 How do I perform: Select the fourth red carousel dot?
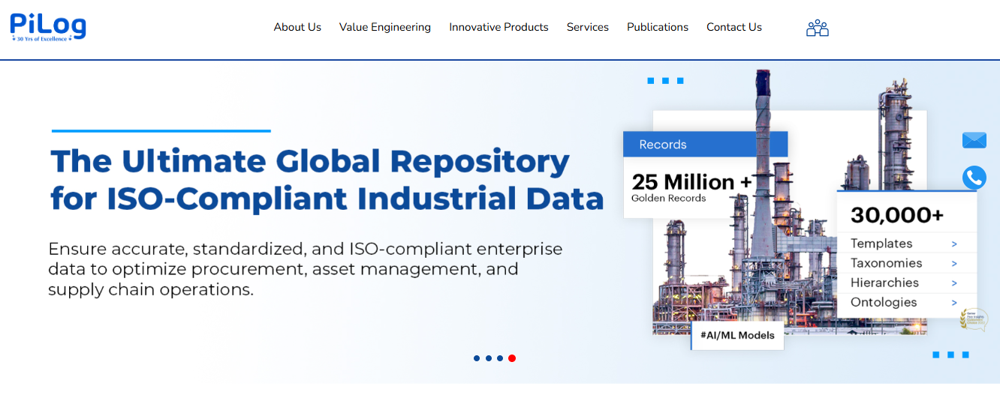click(x=512, y=358)
